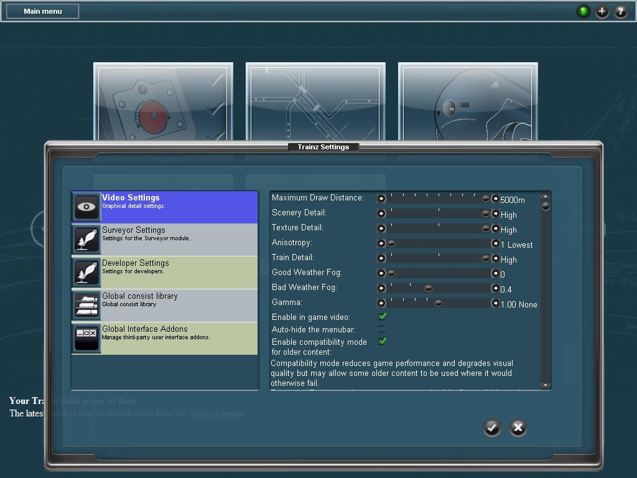The width and height of the screenshot is (637, 478).
Task: Click the 5000m draw distance value
Action: coord(513,200)
